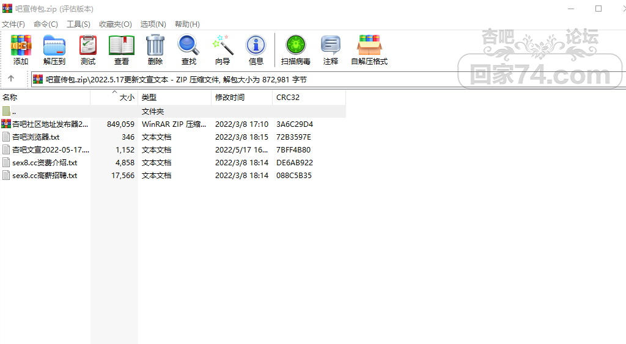626x344 pixels.
Task: Click the 信息 (Info) toolbar icon
Action: [x=256, y=45]
